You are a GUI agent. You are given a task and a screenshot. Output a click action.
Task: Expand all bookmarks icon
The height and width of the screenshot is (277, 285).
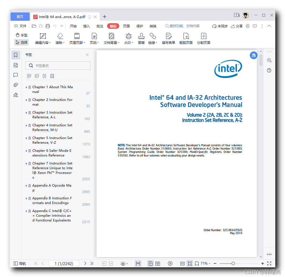coord(29,76)
